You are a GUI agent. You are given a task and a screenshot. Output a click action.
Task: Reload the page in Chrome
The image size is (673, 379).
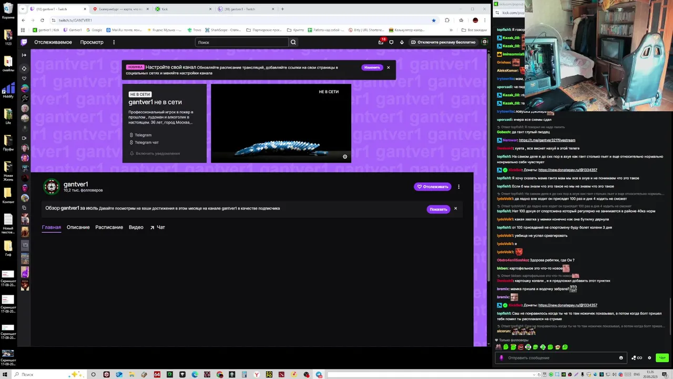pyautogui.click(x=42, y=20)
